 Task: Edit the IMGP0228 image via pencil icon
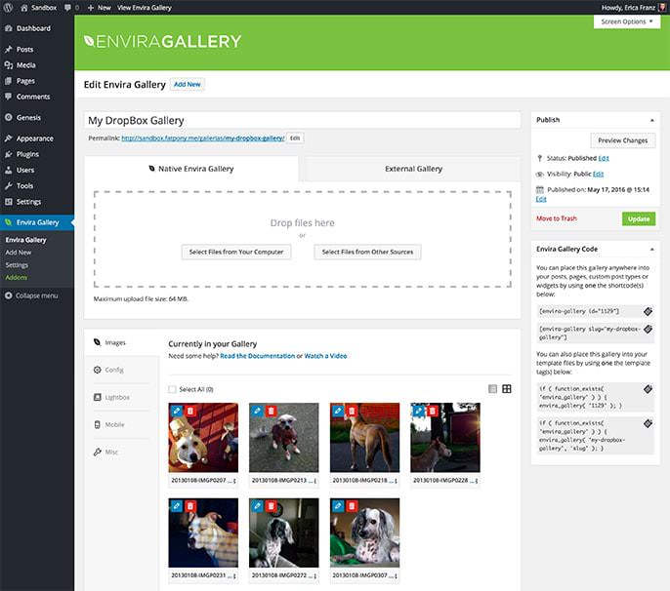[x=418, y=411]
